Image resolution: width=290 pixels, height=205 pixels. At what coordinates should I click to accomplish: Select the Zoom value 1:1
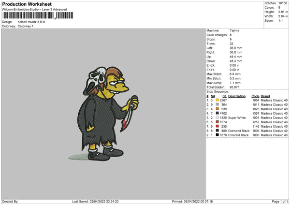pos(280,20)
